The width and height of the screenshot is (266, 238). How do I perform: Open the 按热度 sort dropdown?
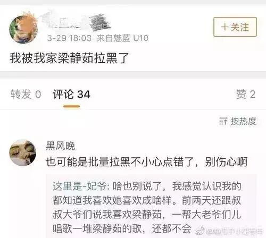[238, 121]
